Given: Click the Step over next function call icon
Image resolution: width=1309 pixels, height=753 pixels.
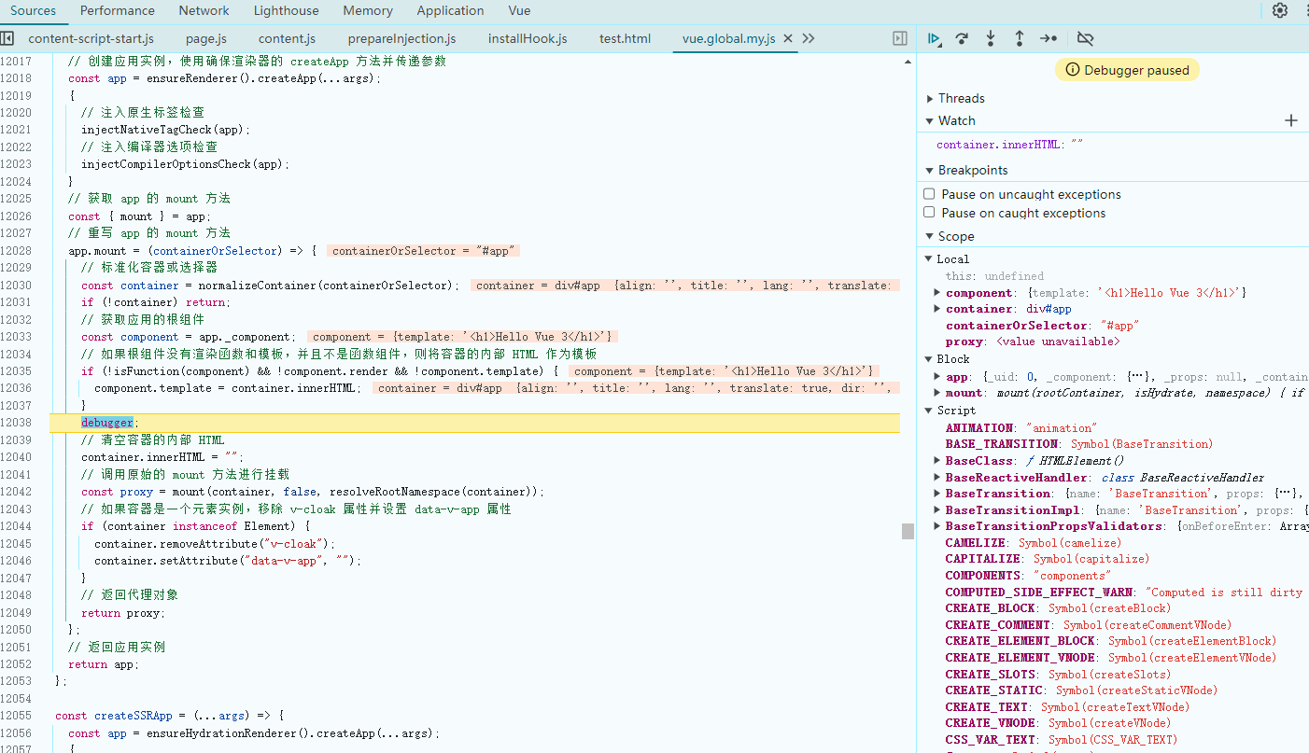Looking at the screenshot, I should tap(962, 38).
